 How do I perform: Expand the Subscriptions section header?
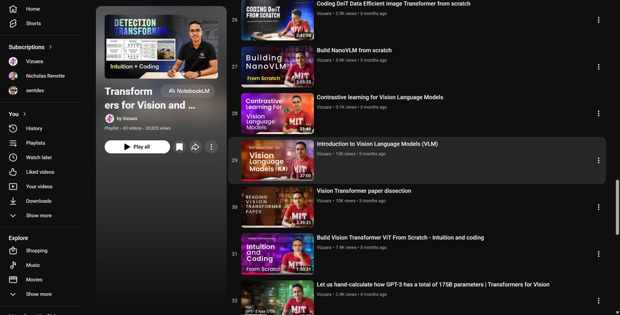point(30,47)
